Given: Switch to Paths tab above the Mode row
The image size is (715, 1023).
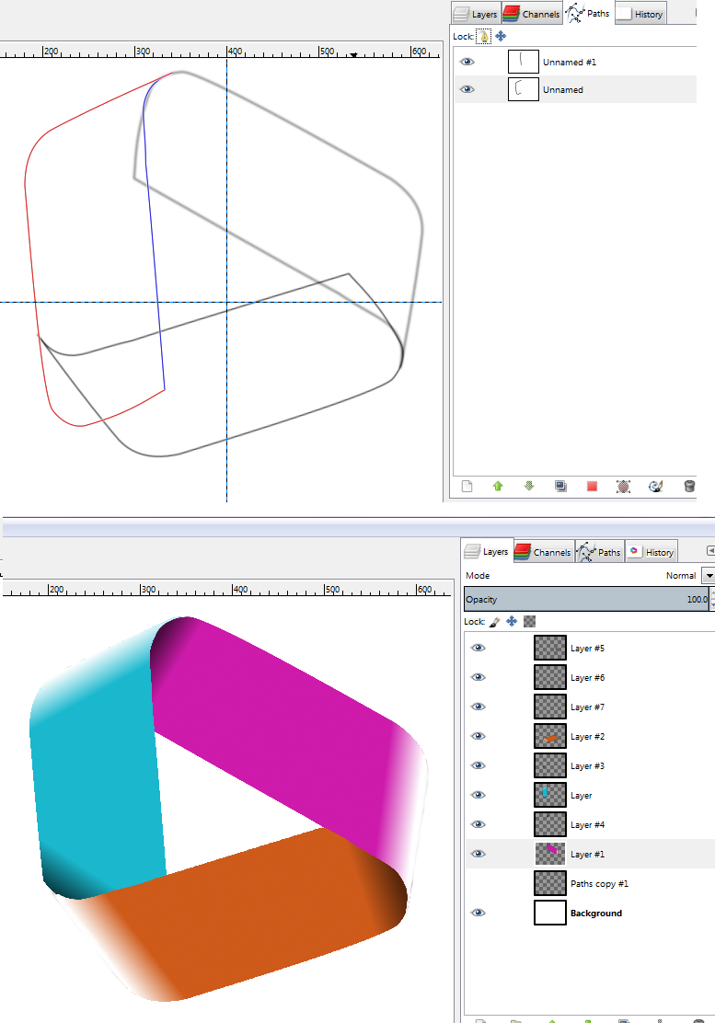Looking at the screenshot, I should click(x=599, y=552).
